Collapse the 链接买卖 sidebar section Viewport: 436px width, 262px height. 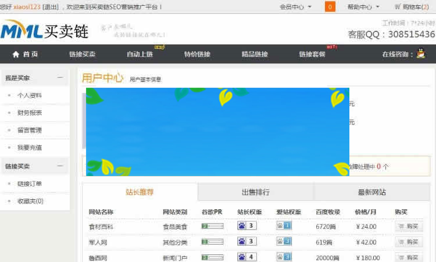(x=59, y=166)
